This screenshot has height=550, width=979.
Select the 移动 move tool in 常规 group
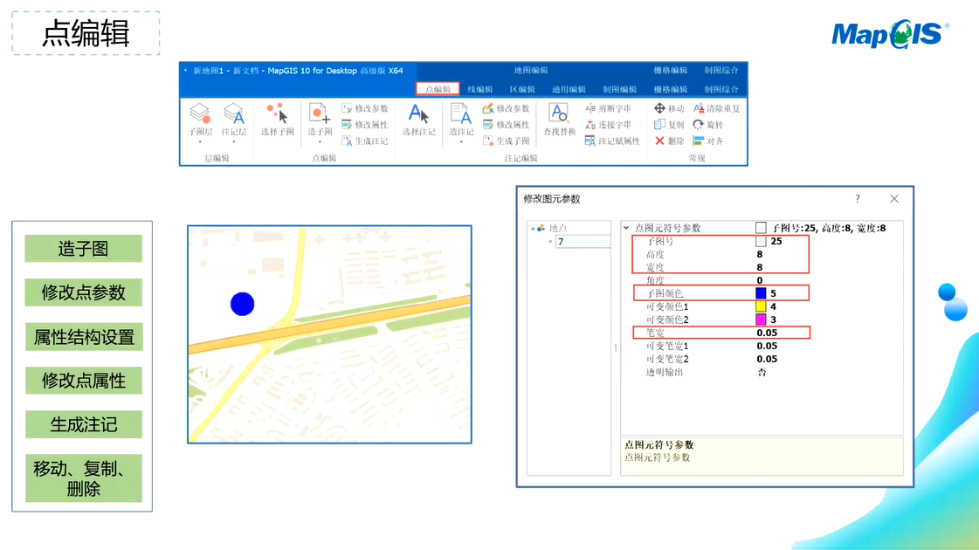(x=669, y=108)
